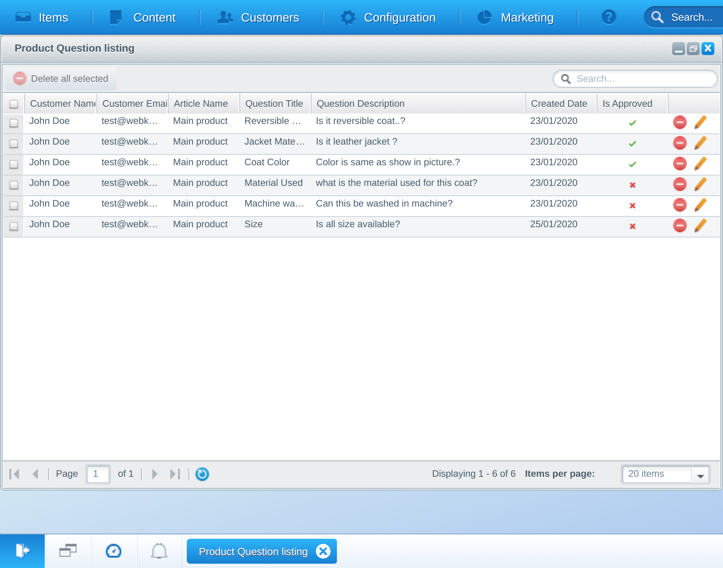Check the Machine wash row checkbox
This screenshot has width=723, height=568.
(x=14, y=206)
